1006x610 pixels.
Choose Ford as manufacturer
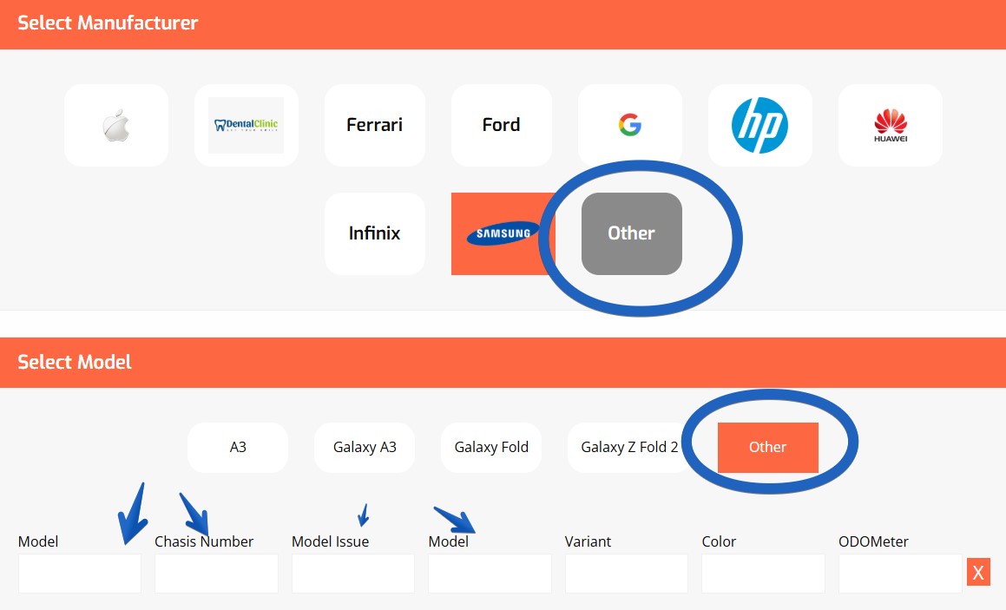501,125
